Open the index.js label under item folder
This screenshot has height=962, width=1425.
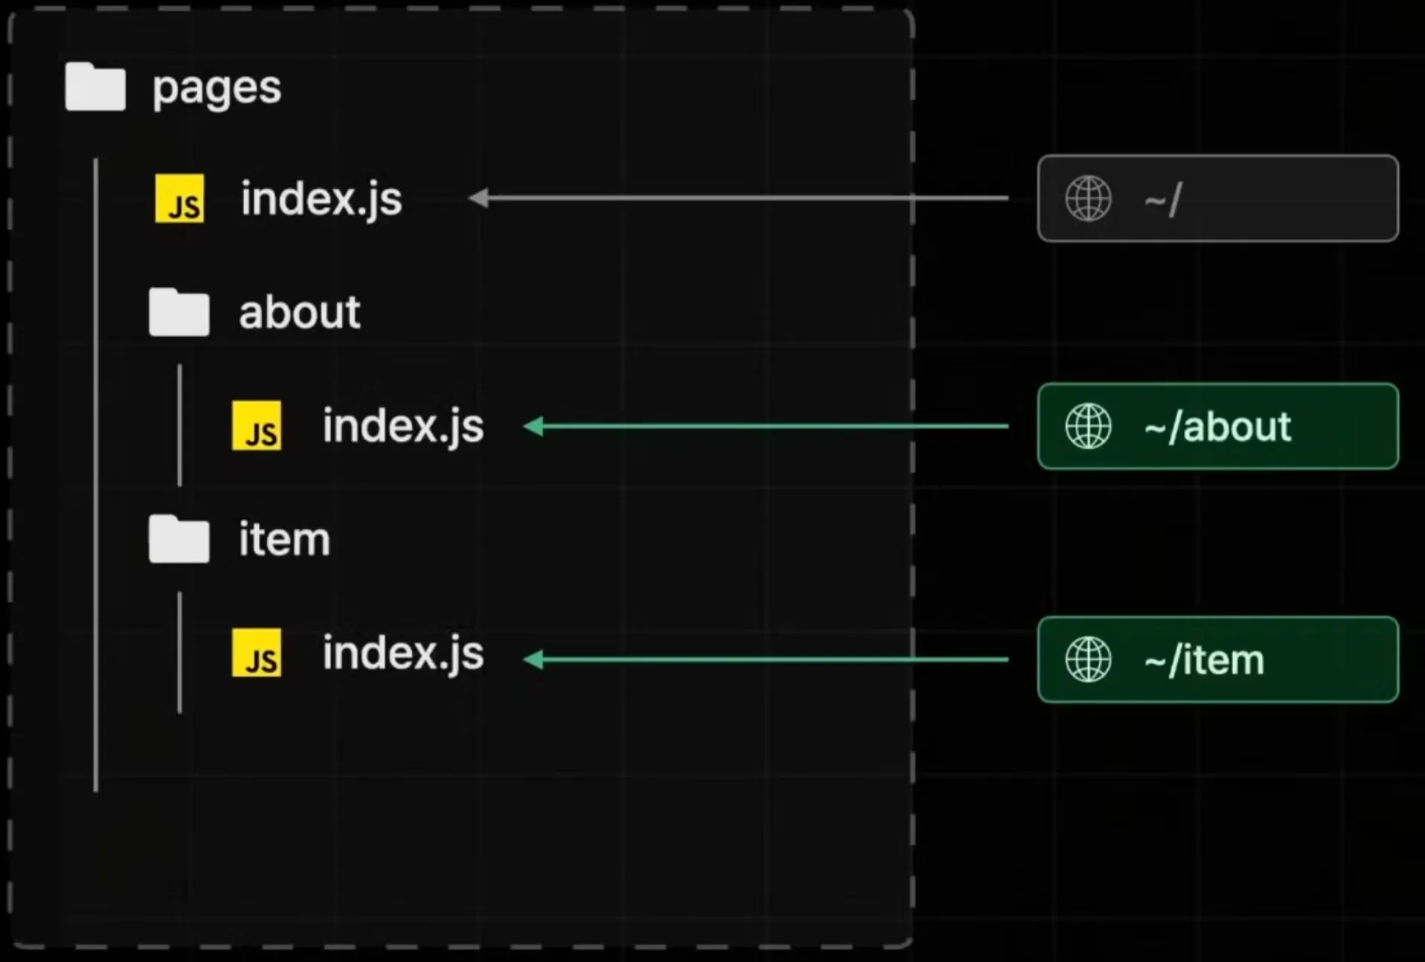pyautogui.click(x=402, y=653)
